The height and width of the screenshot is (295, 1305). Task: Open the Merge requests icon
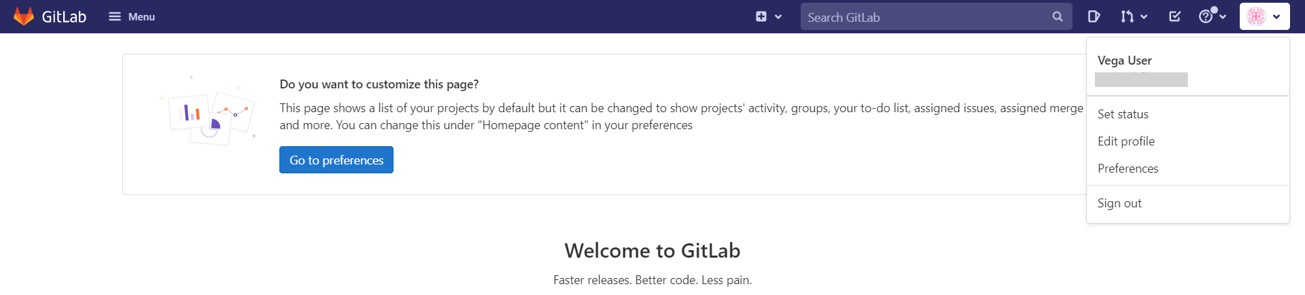(1127, 16)
